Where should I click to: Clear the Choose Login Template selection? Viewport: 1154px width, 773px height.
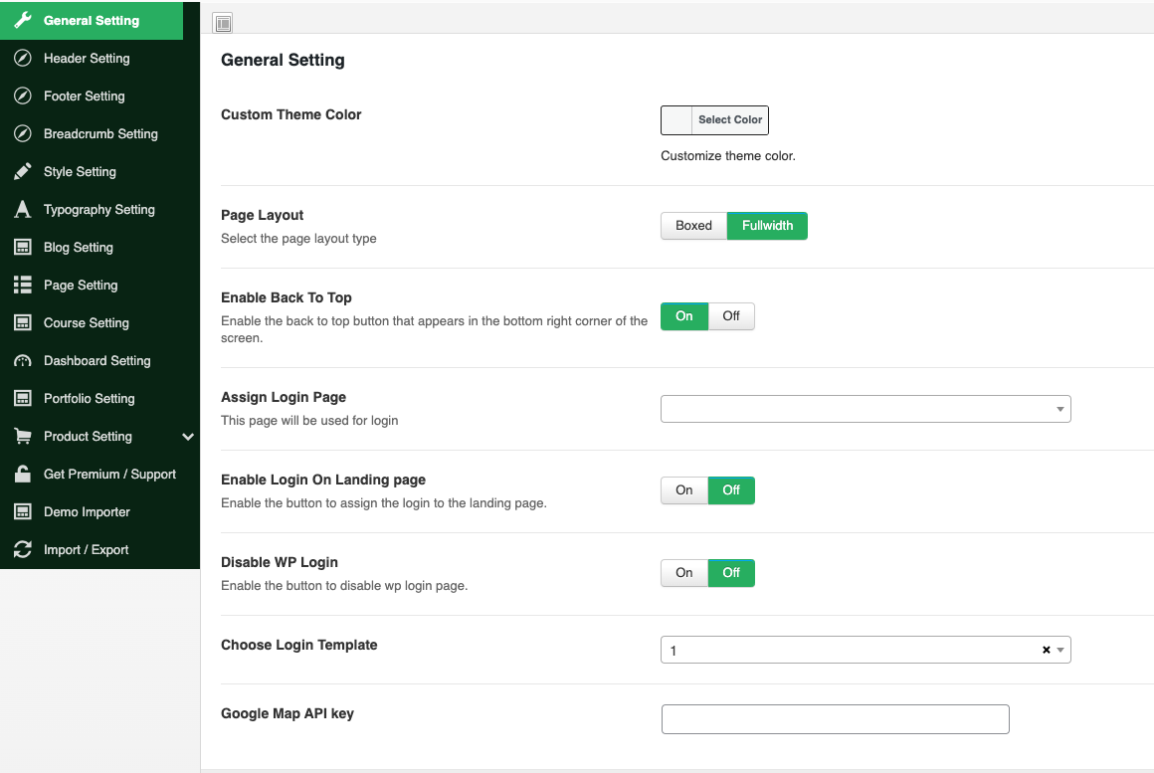tap(1046, 650)
